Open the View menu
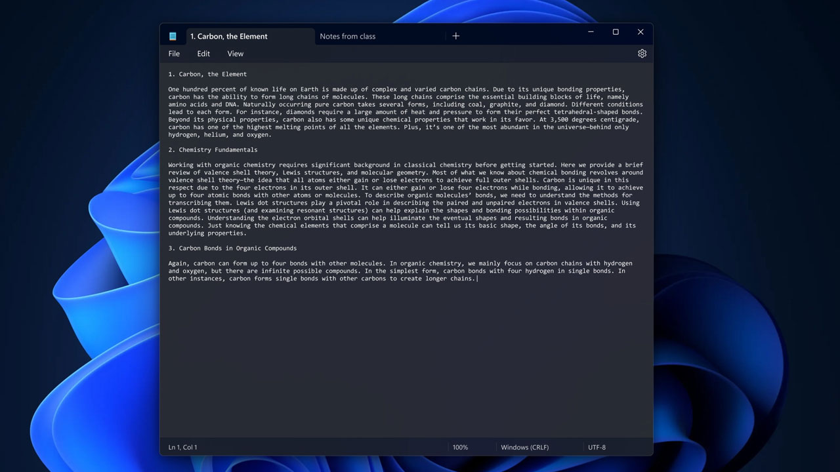Image resolution: width=840 pixels, height=472 pixels. (x=236, y=54)
